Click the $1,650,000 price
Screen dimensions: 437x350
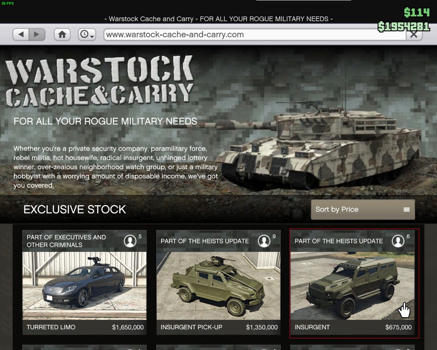pyautogui.click(x=128, y=327)
